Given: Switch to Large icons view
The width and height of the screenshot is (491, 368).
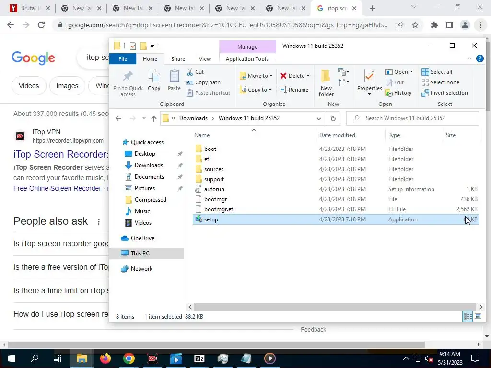Looking at the screenshot, I should tap(478, 316).
